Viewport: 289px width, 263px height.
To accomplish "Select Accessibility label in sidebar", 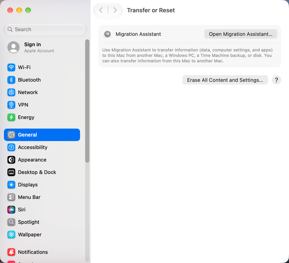I will [x=32, y=147].
